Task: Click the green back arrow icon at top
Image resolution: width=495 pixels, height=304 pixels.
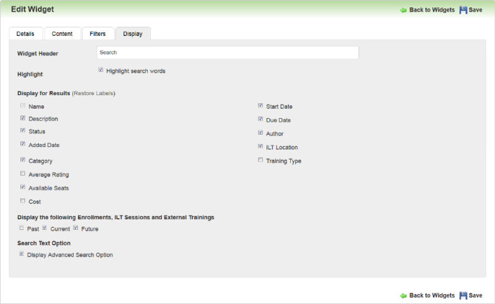Action: pyautogui.click(x=403, y=10)
